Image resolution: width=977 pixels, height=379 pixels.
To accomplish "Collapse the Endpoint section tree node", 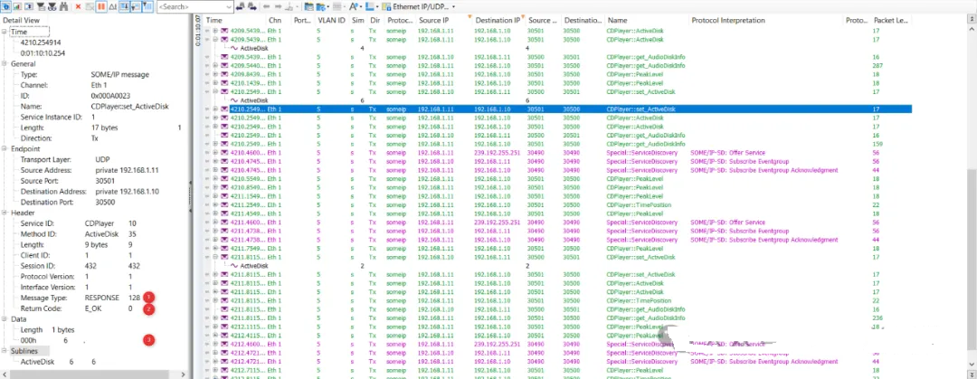I will (5, 149).
